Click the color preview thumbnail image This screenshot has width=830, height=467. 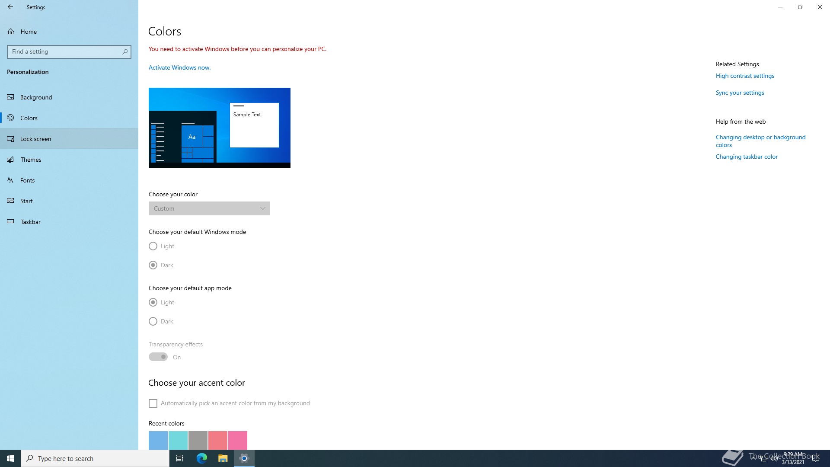pos(220,128)
